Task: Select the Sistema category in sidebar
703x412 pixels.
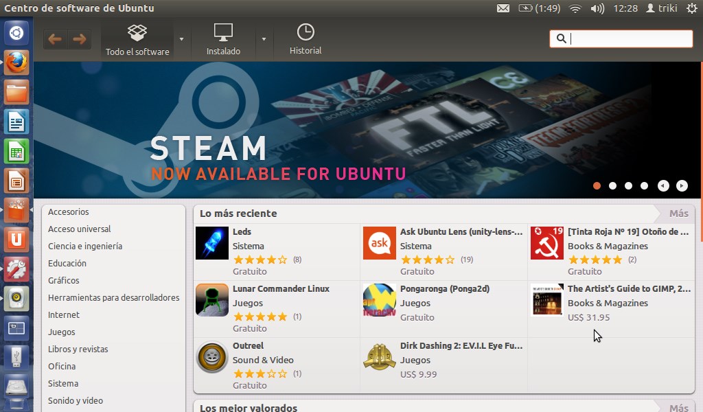Action: (x=63, y=383)
